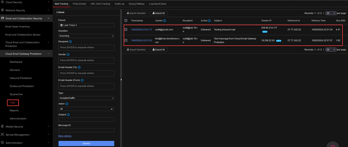
Task: Go to the Syslog Settings tab
Action: 136,4
